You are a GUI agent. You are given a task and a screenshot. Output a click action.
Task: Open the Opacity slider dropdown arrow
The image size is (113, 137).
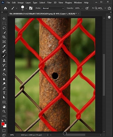[x=82, y=8]
